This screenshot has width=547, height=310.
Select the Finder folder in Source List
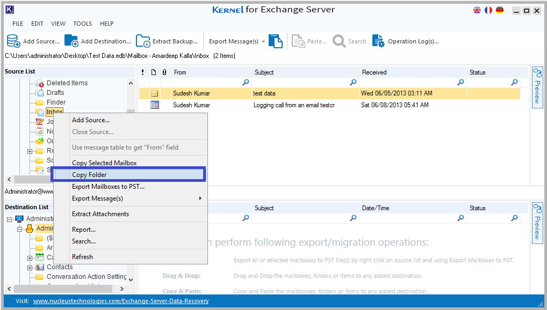pyautogui.click(x=56, y=102)
